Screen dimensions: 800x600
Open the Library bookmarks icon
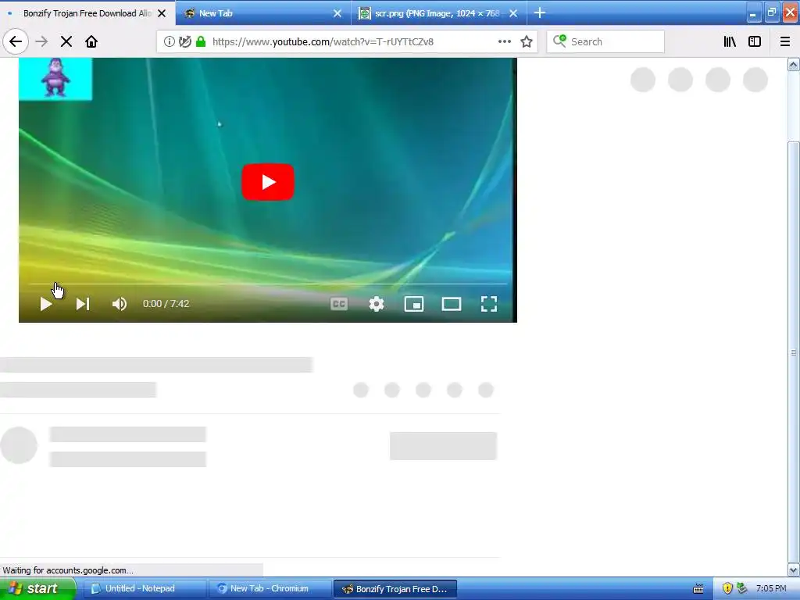(730, 41)
